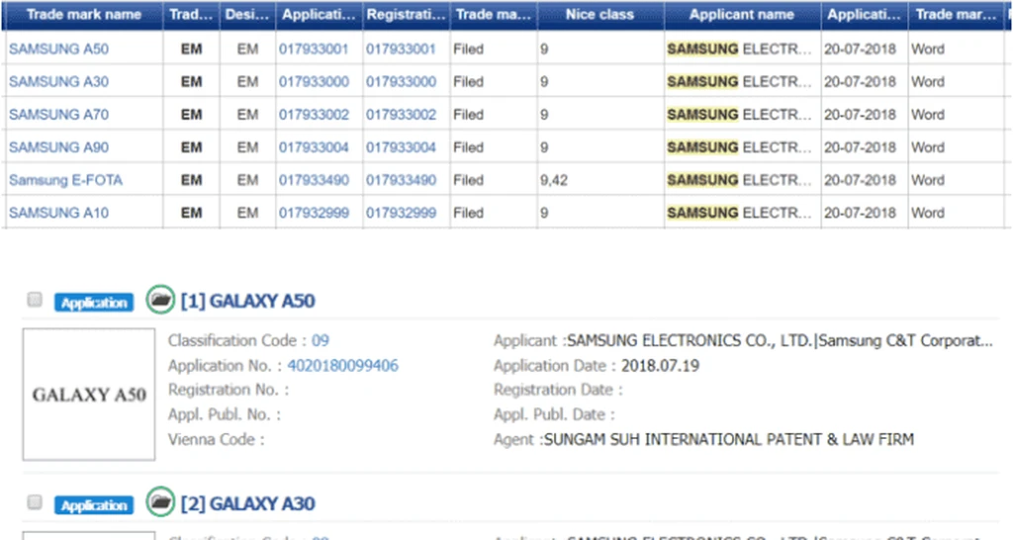Sort by Registration number column header

pos(407,15)
